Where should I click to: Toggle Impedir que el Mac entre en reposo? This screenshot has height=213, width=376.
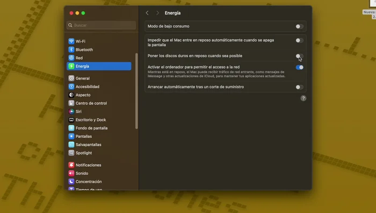pos(299,40)
